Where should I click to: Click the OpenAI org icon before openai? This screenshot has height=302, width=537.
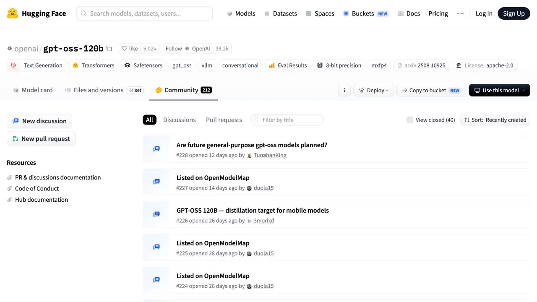click(10, 49)
